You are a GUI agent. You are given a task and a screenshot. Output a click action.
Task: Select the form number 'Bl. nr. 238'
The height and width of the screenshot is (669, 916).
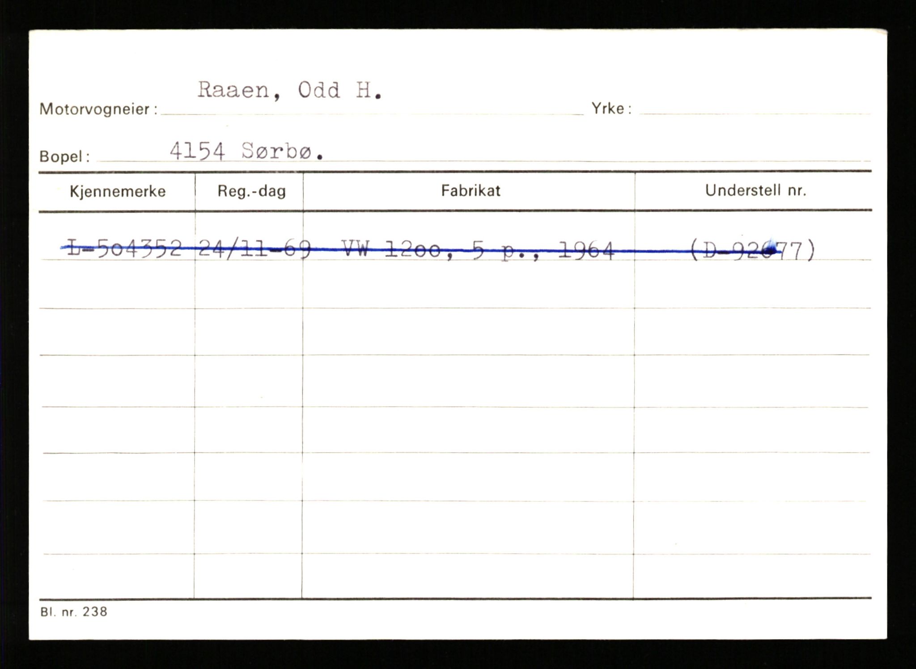tap(74, 612)
